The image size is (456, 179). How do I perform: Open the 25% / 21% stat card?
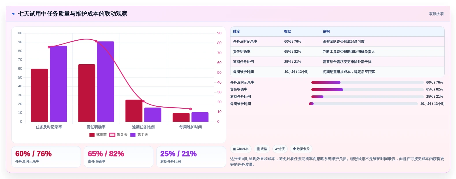(x=191, y=157)
